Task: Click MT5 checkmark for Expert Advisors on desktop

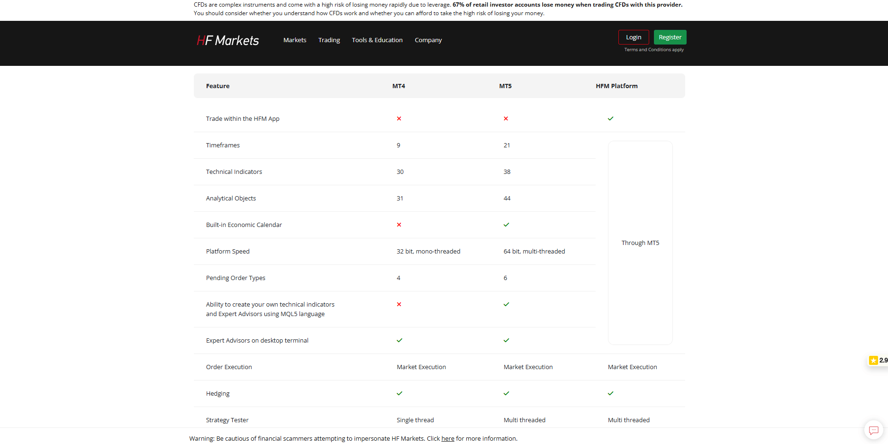Action: pos(507,340)
